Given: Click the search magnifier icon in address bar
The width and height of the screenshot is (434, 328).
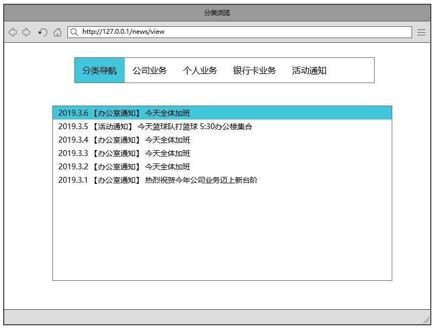Looking at the screenshot, I should 74,32.
